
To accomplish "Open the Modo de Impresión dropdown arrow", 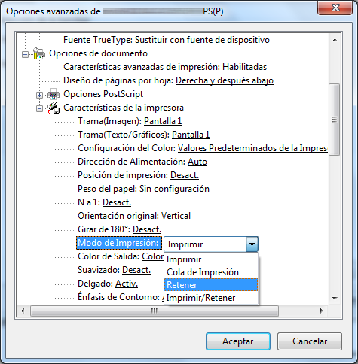I will coord(252,244).
